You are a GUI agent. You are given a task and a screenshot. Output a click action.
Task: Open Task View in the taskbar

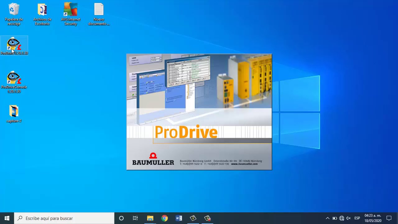pyautogui.click(x=135, y=218)
